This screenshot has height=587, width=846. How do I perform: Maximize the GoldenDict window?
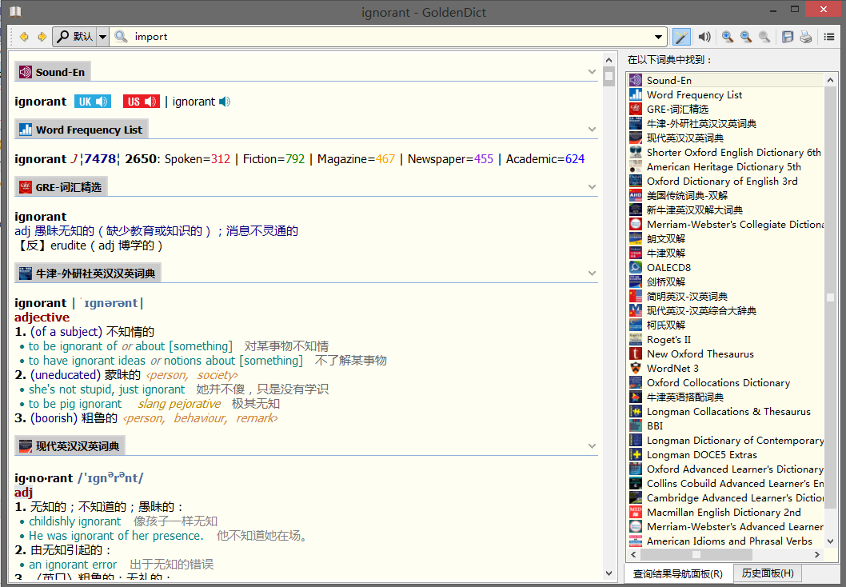point(795,9)
